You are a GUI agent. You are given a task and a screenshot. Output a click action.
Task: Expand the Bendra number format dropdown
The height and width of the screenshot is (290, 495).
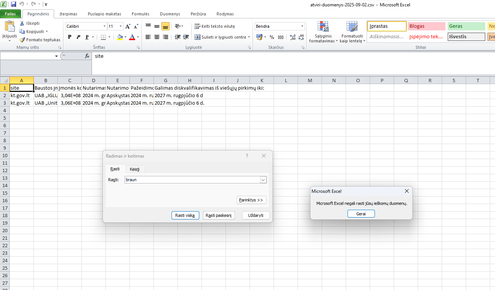[x=302, y=26]
